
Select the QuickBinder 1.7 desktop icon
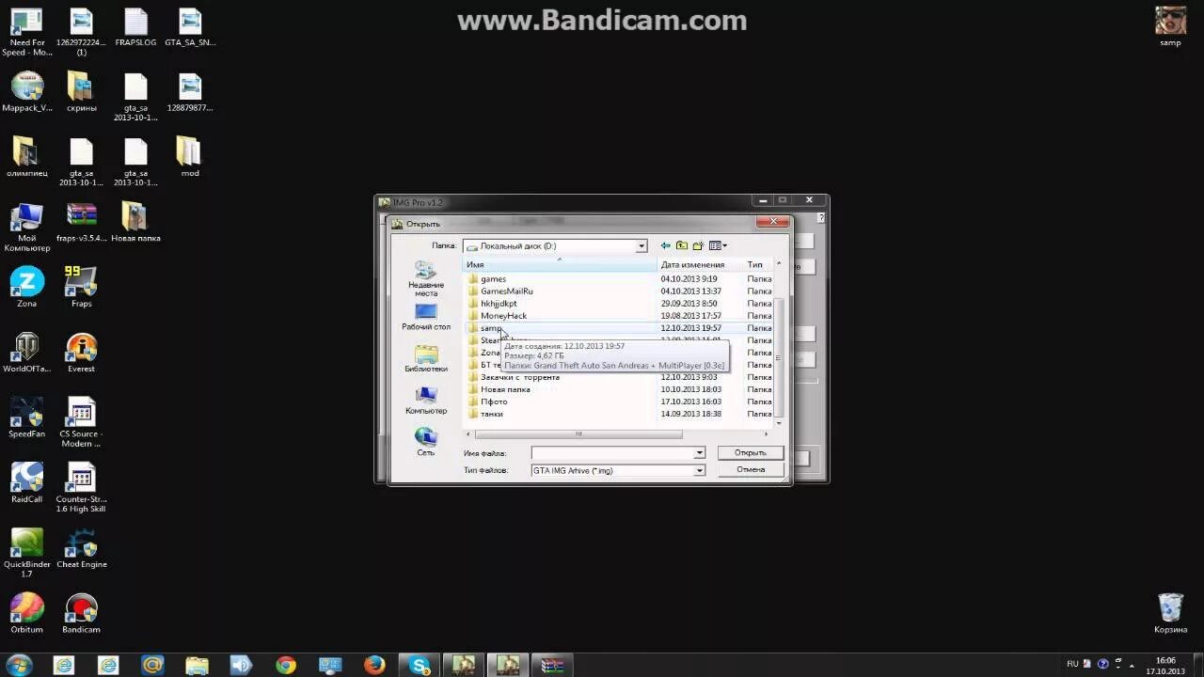click(x=27, y=553)
